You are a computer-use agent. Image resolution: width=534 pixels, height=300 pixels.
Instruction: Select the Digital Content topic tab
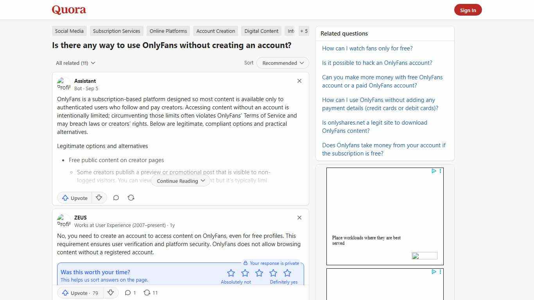click(x=261, y=31)
